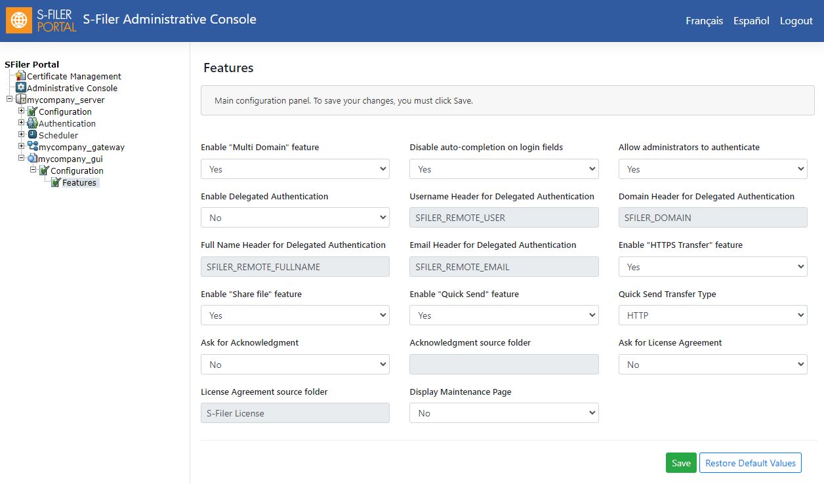
Task: Switch language to Français
Action: (705, 21)
